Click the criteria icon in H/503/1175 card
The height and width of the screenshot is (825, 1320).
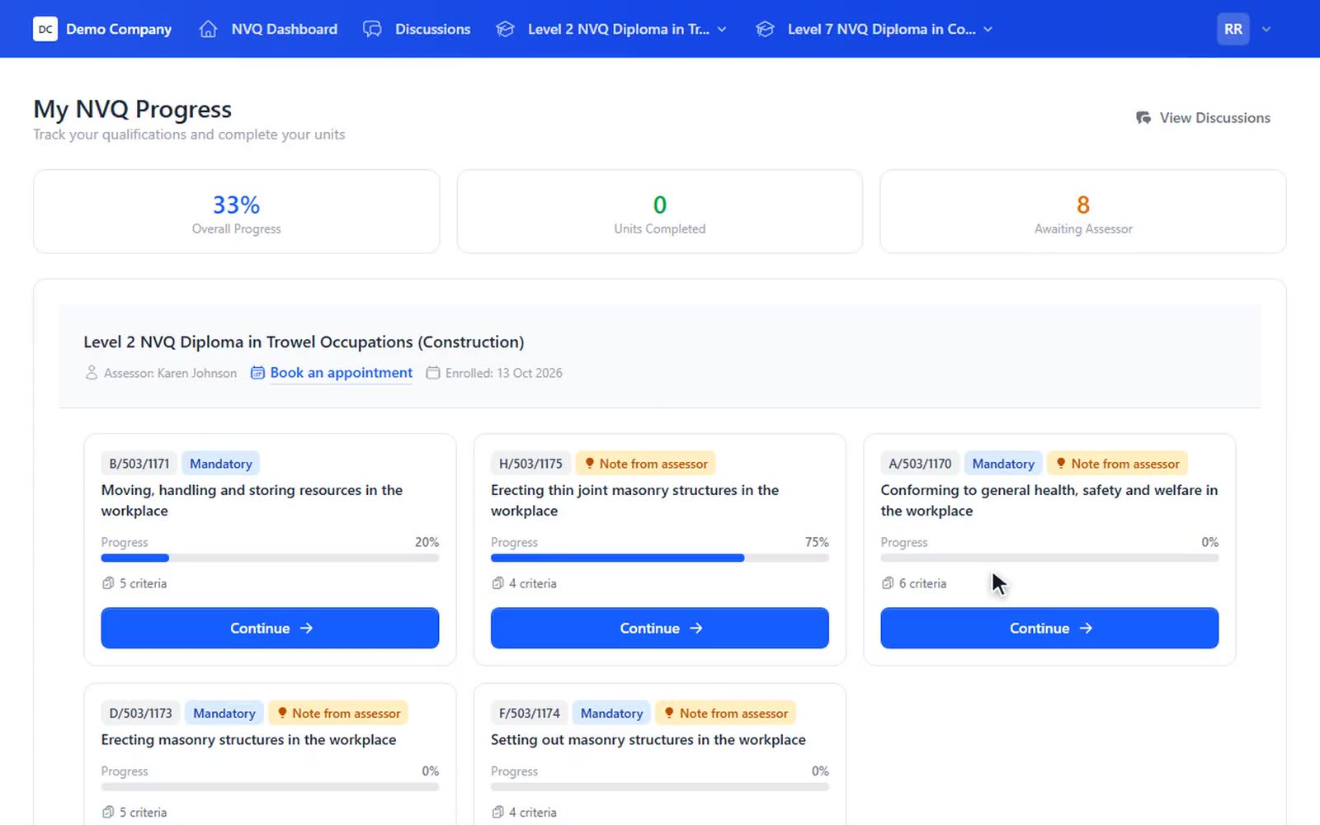497,583
